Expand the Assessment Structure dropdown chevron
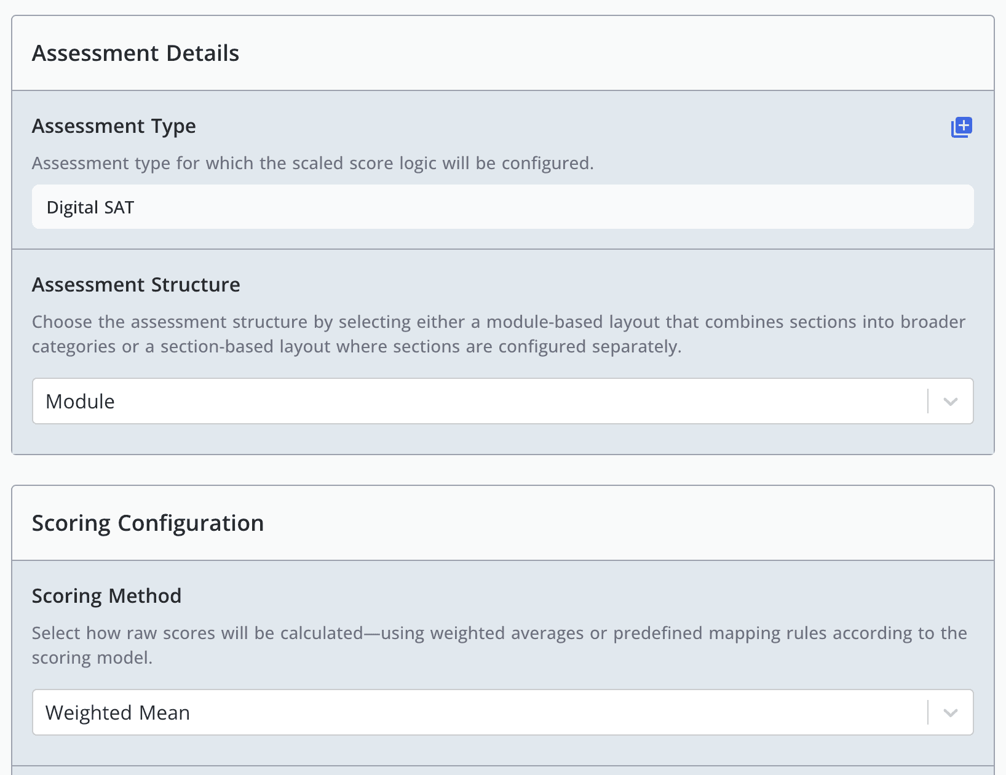Viewport: 1006px width, 775px height. [x=950, y=402]
